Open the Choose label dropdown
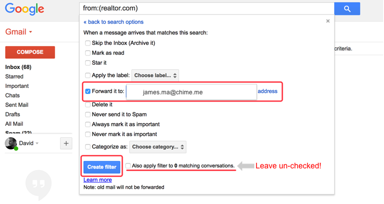Viewport: 384px width, 204px height. [155, 75]
